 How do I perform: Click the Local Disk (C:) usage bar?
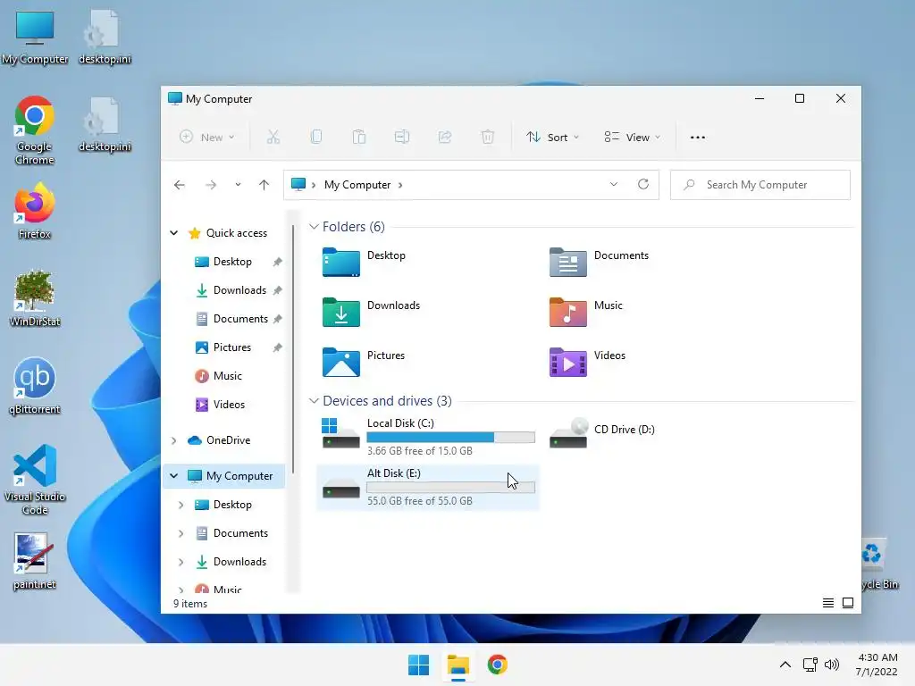[x=450, y=437]
